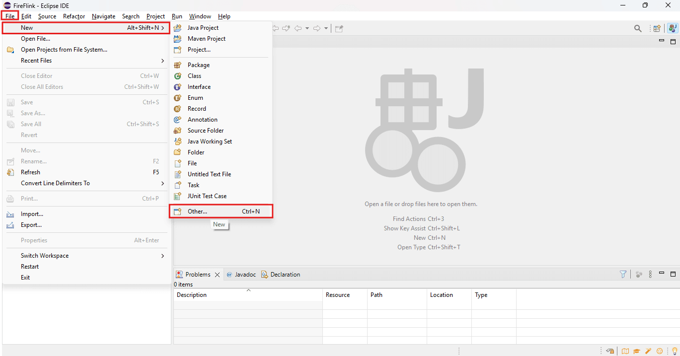680x356 pixels.
Task: Choose Java Project from the New submenu
Action: tap(222, 28)
